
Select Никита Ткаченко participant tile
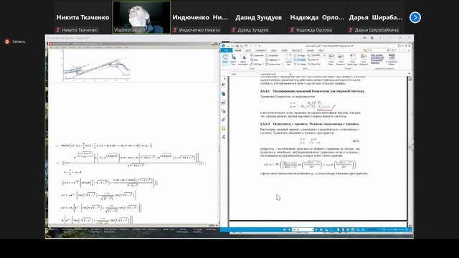click(82, 17)
